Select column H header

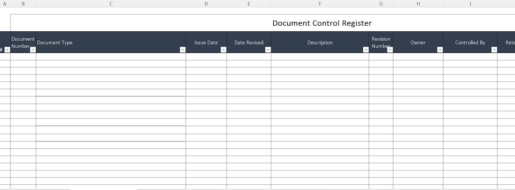coord(418,4)
